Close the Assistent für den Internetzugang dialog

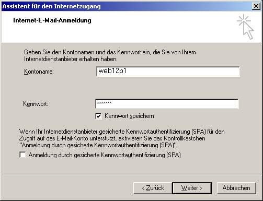click(x=256, y=6)
